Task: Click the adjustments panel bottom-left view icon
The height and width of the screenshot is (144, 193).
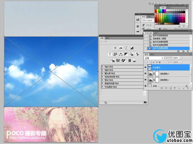Action: click(106, 103)
